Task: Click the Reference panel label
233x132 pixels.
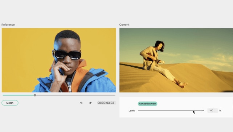Action: tap(8, 25)
